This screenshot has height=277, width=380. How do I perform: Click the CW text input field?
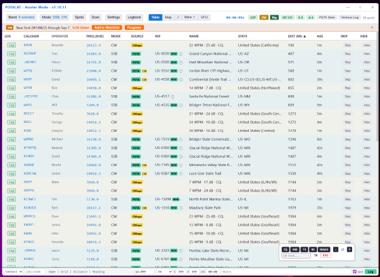(296, 255)
